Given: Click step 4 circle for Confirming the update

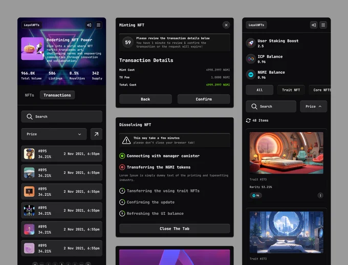Looking at the screenshot, I should click(x=122, y=202).
